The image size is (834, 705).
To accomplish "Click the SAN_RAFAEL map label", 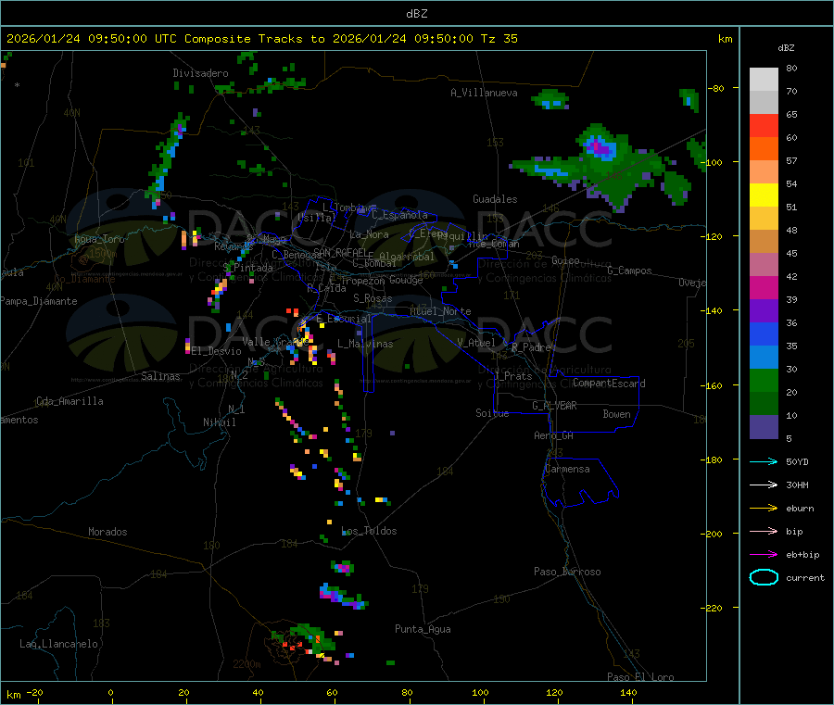I will [x=340, y=253].
